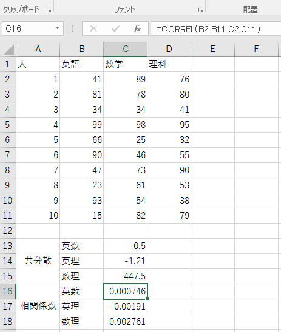Screen dimensions: 281x332
Task: Select row 16 header
Action: tap(8, 291)
